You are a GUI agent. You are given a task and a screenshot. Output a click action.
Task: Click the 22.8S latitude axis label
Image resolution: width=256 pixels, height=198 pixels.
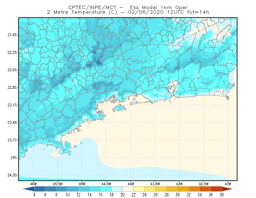pyautogui.click(x=12, y=87)
